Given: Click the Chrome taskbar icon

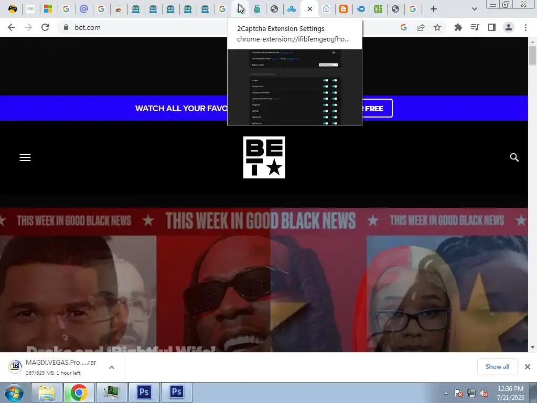Looking at the screenshot, I should (79, 393).
